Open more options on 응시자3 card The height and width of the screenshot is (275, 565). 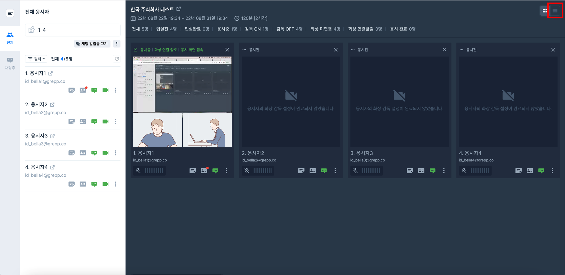coord(444,171)
